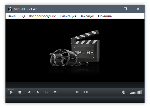Open the Помощь menu
The image size is (150, 108).
[105, 16]
